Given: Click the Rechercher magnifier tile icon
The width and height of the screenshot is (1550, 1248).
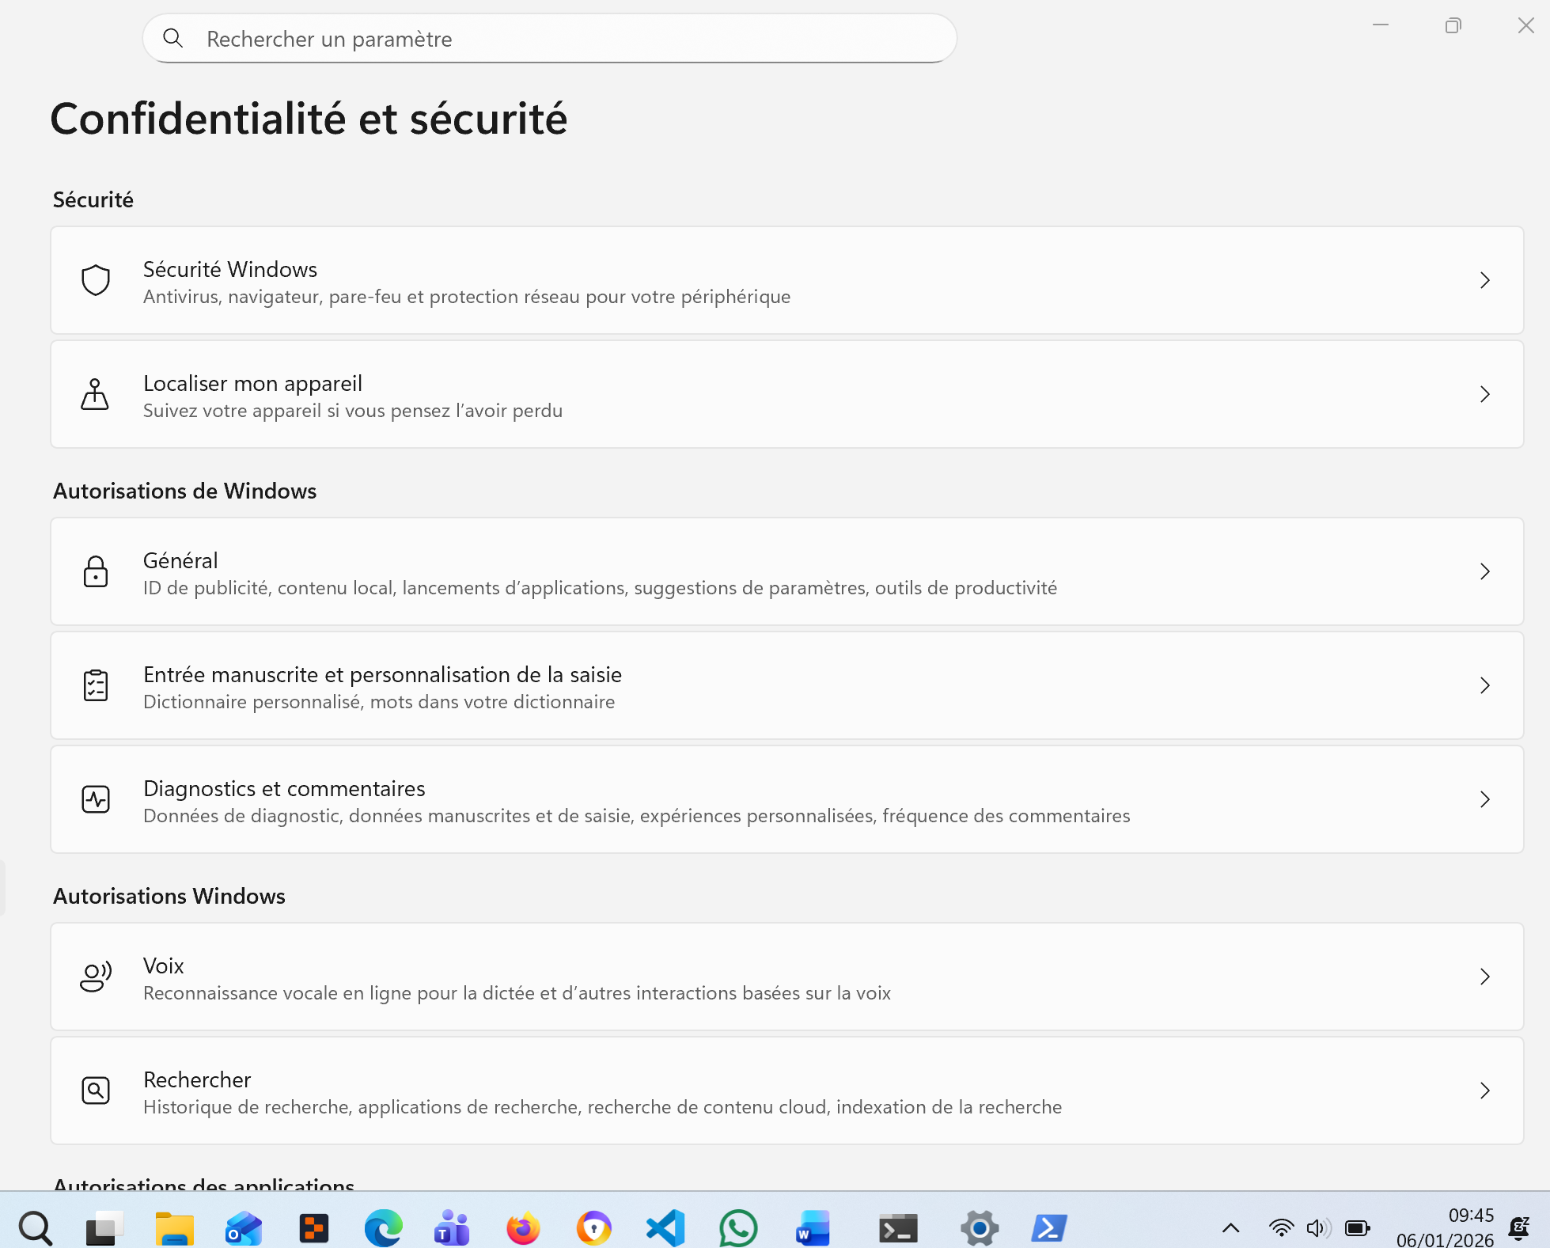Looking at the screenshot, I should click(x=96, y=1091).
